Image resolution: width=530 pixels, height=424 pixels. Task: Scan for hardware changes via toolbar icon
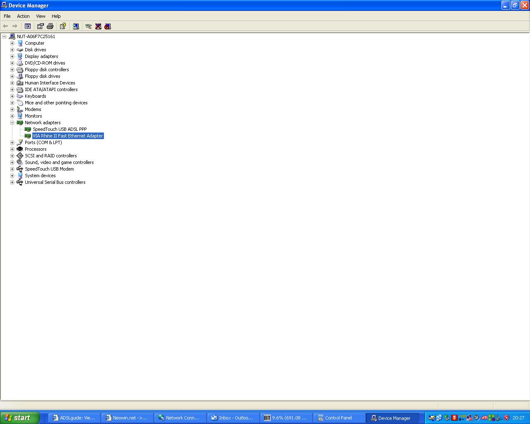[x=76, y=26]
